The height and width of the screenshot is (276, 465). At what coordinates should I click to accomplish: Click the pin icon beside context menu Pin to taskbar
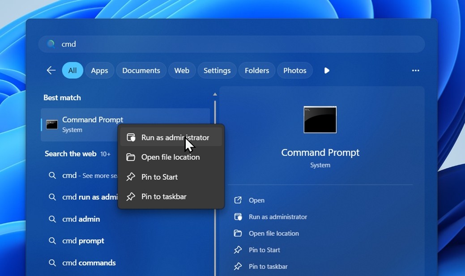pos(131,196)
